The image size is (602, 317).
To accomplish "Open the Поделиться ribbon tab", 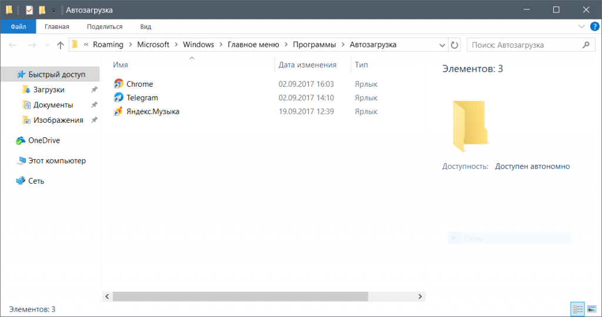I will point(105,26).
